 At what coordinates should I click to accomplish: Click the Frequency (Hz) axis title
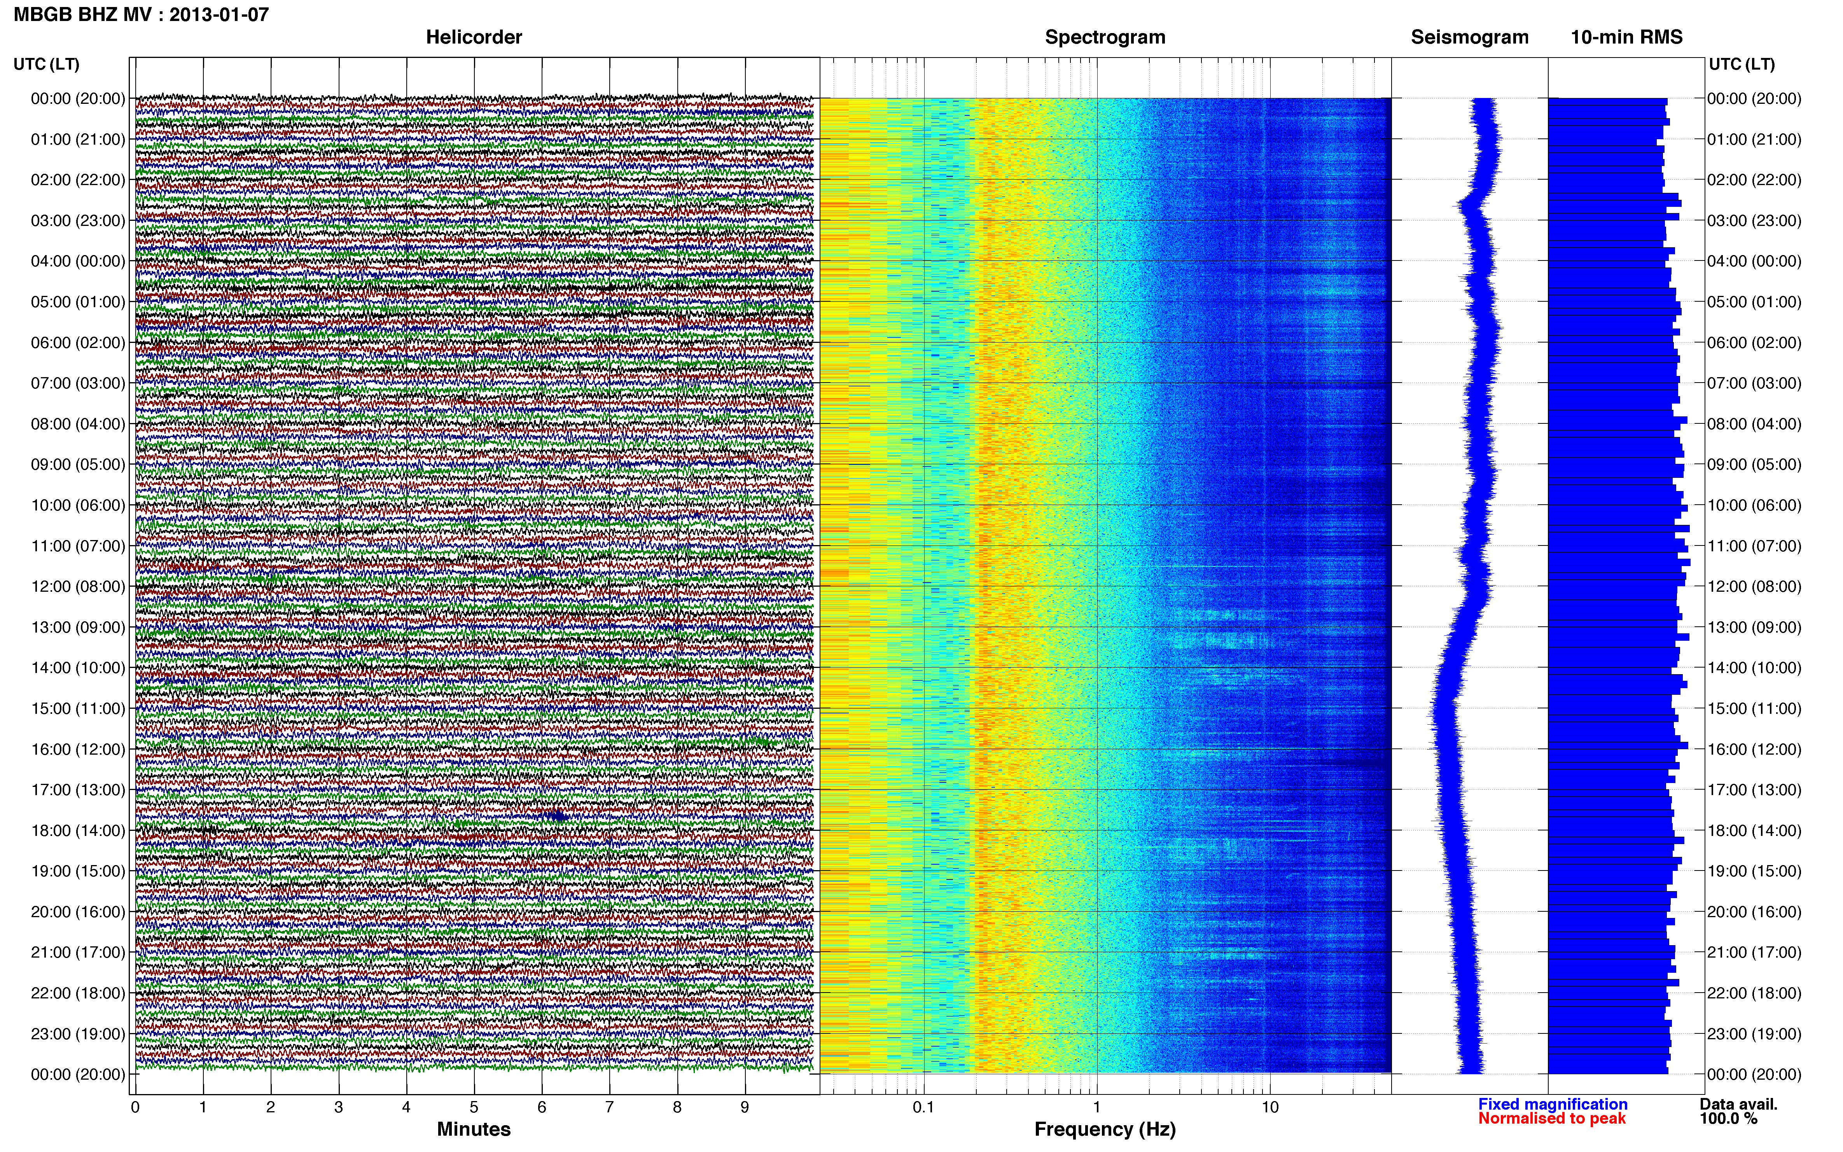point(1105,1129)
